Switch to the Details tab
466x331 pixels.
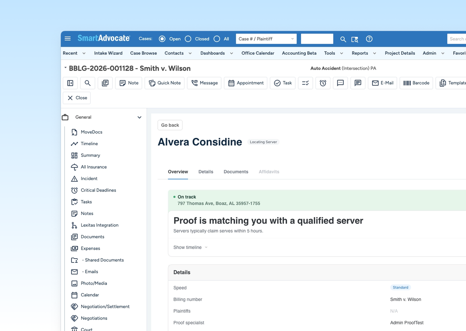pos(206,172)
